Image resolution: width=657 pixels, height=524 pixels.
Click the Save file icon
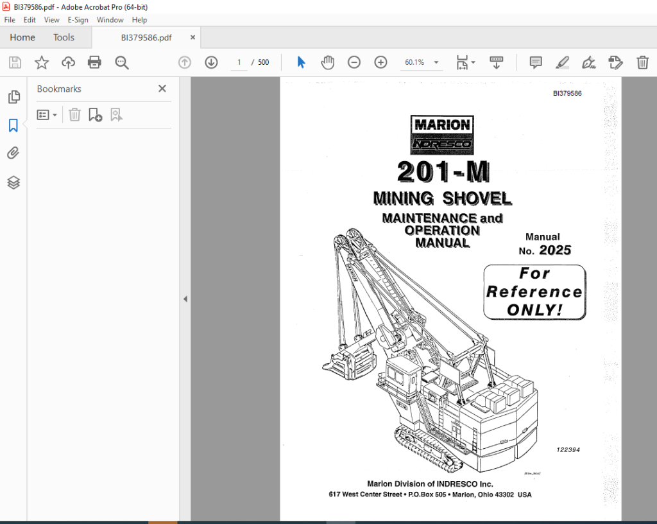pos(15,62)
